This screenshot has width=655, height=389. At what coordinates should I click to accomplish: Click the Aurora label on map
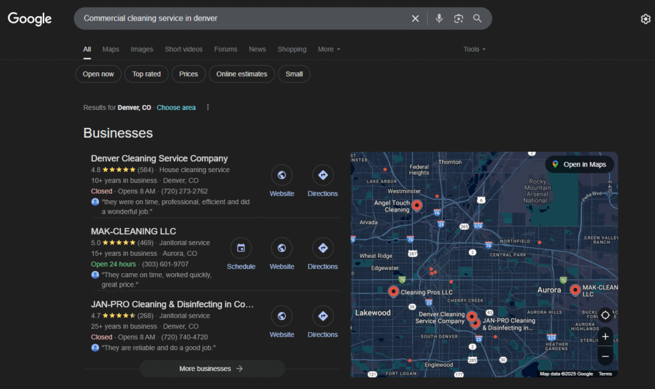pos(549,290)
